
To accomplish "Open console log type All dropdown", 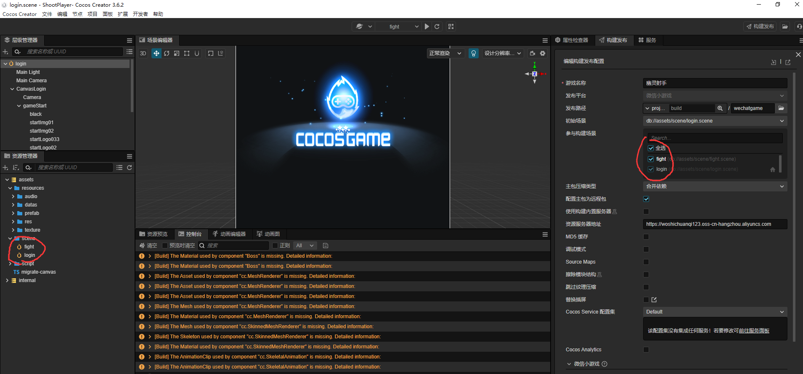I will 305,246.
